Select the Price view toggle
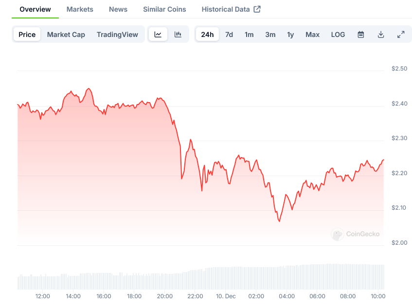412x306 pixels. 27,35
